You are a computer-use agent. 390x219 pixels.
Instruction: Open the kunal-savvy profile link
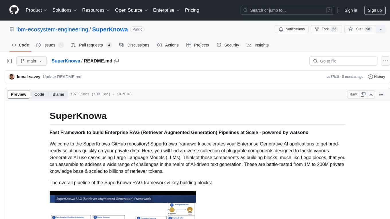29,77
